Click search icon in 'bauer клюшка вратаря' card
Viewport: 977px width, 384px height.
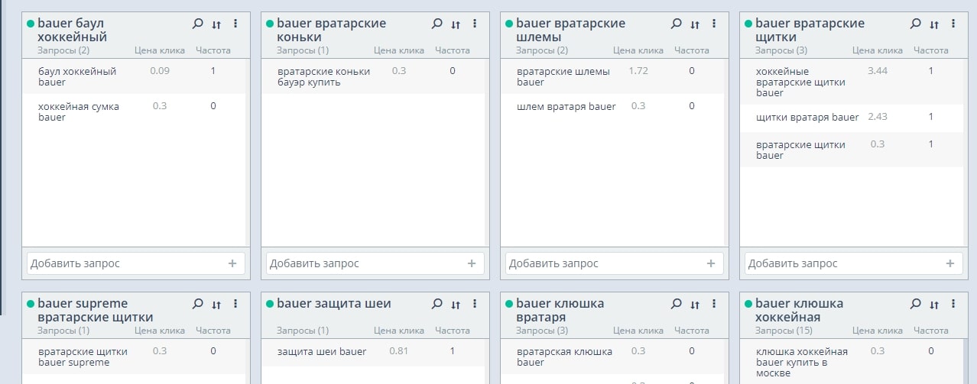point(676,305)
